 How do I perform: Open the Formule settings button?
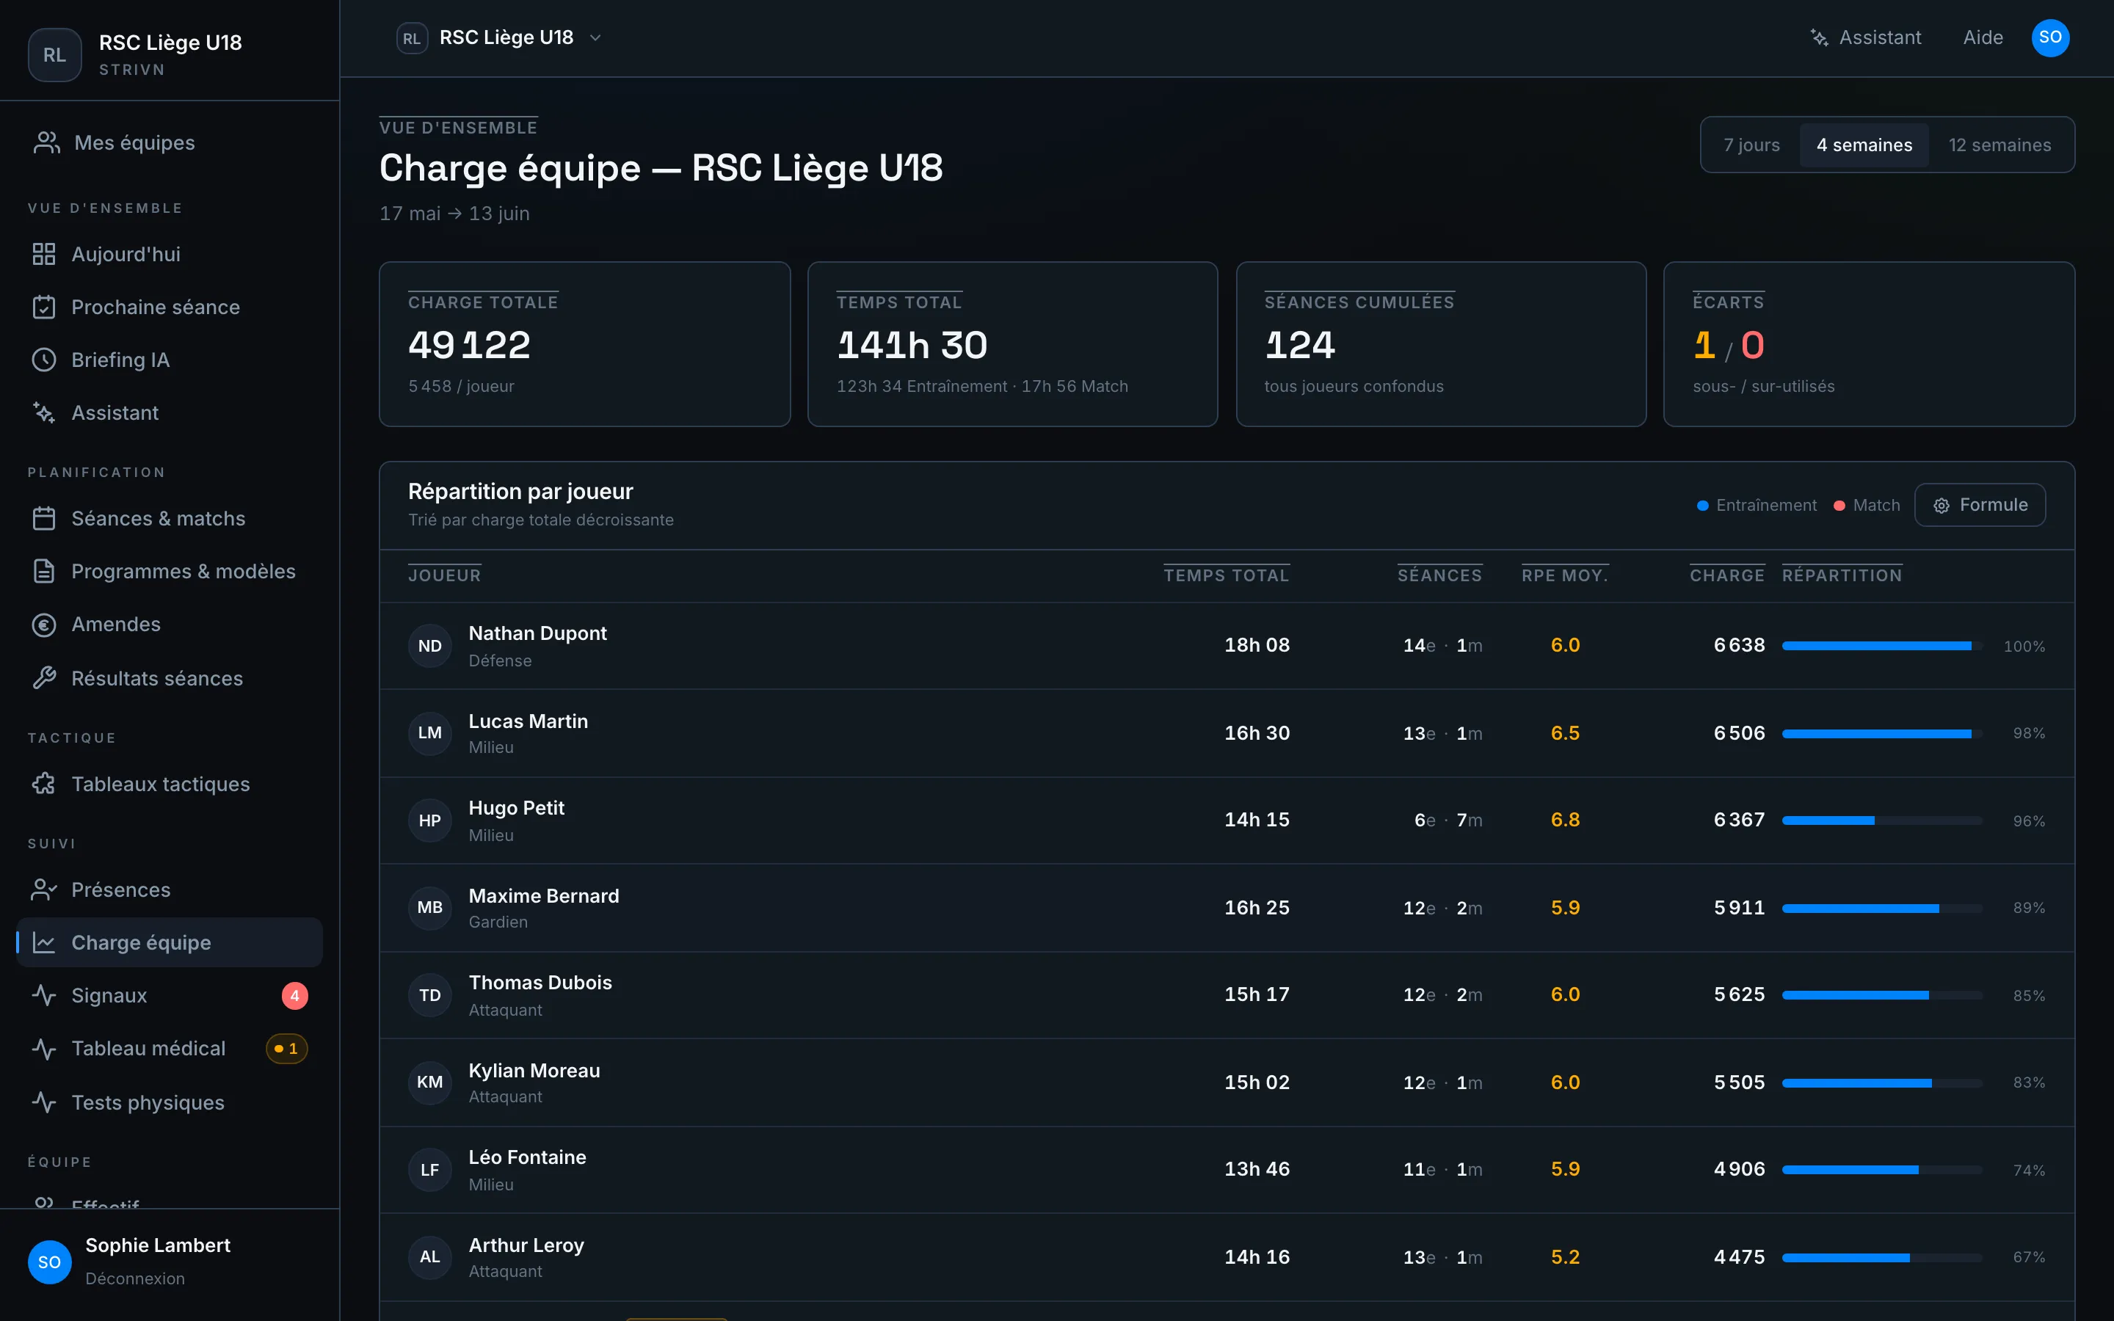[1980, 505]
